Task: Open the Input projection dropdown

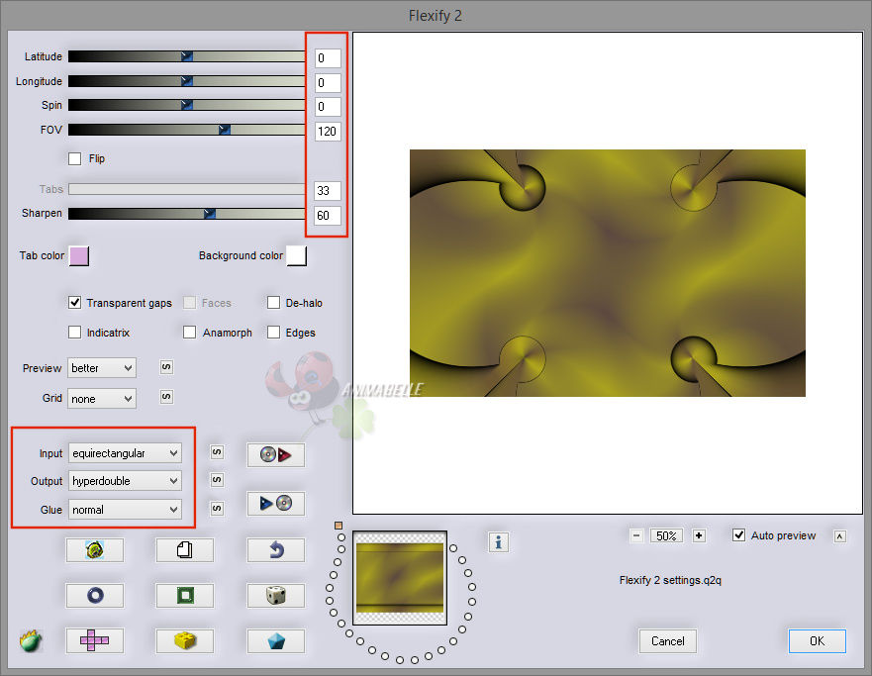Action: click(125, 453)
